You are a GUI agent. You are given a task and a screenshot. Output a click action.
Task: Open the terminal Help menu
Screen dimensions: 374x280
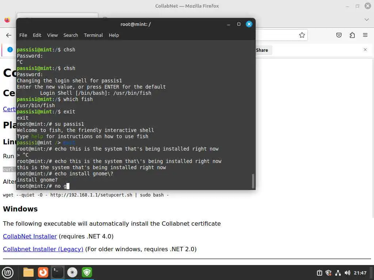coord(114,35)
